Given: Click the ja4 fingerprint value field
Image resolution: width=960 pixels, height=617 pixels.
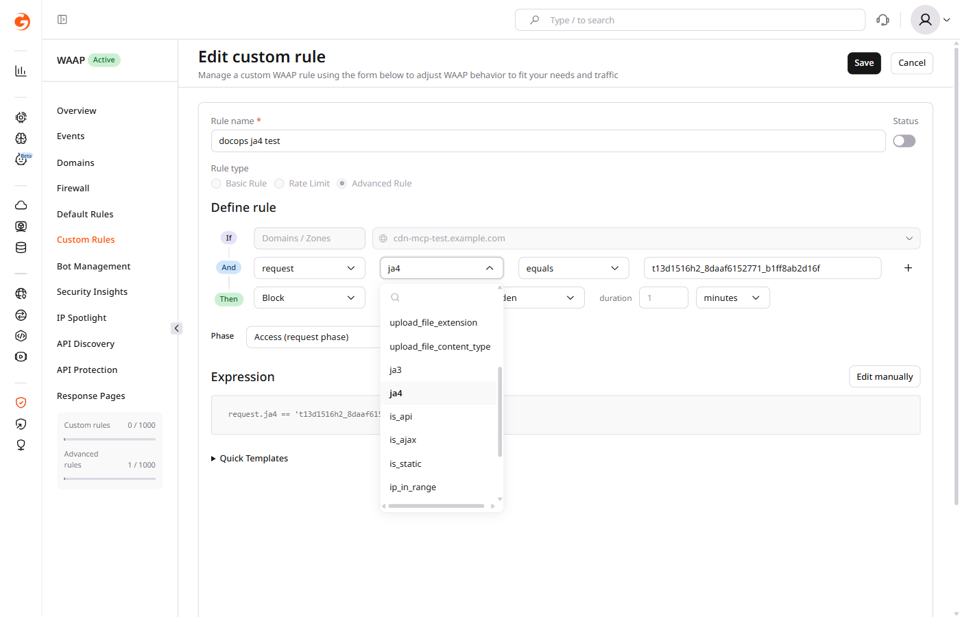Looking at the screenshot, I should [x=763, y=268].
